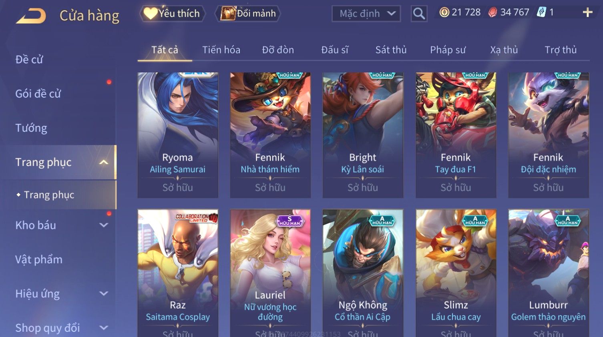Open the Mặc định sort dropdown
Screen dimensions: 603x337
(x=366, y=14)
